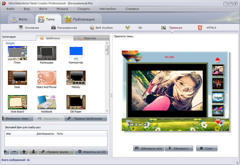The height and width of the screenshot is (165, 240).
Task: Click the Расширенная camera icon
Action: (54, 28)
